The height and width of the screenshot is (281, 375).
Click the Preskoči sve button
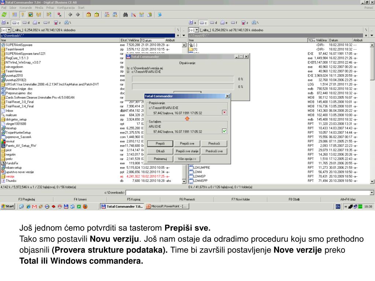click(x=214, y=151)
